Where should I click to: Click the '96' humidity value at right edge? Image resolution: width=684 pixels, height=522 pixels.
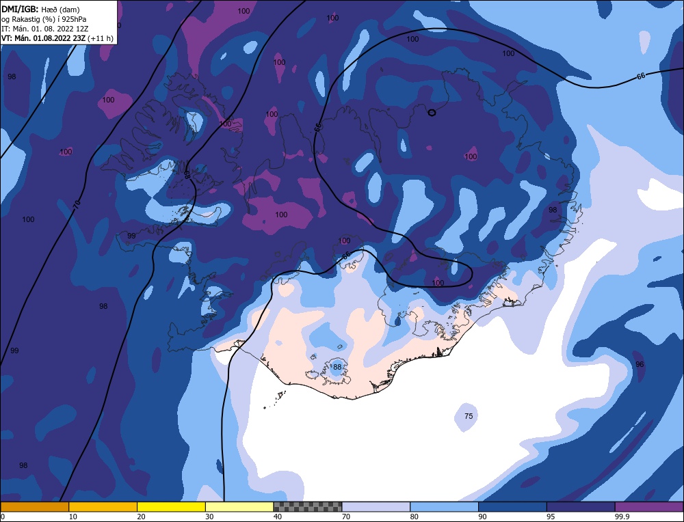(640, 364)
